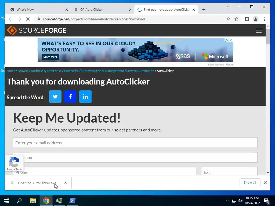Click the SourceForge logo
Screen dimensions: 275x206
coord(36,30)
